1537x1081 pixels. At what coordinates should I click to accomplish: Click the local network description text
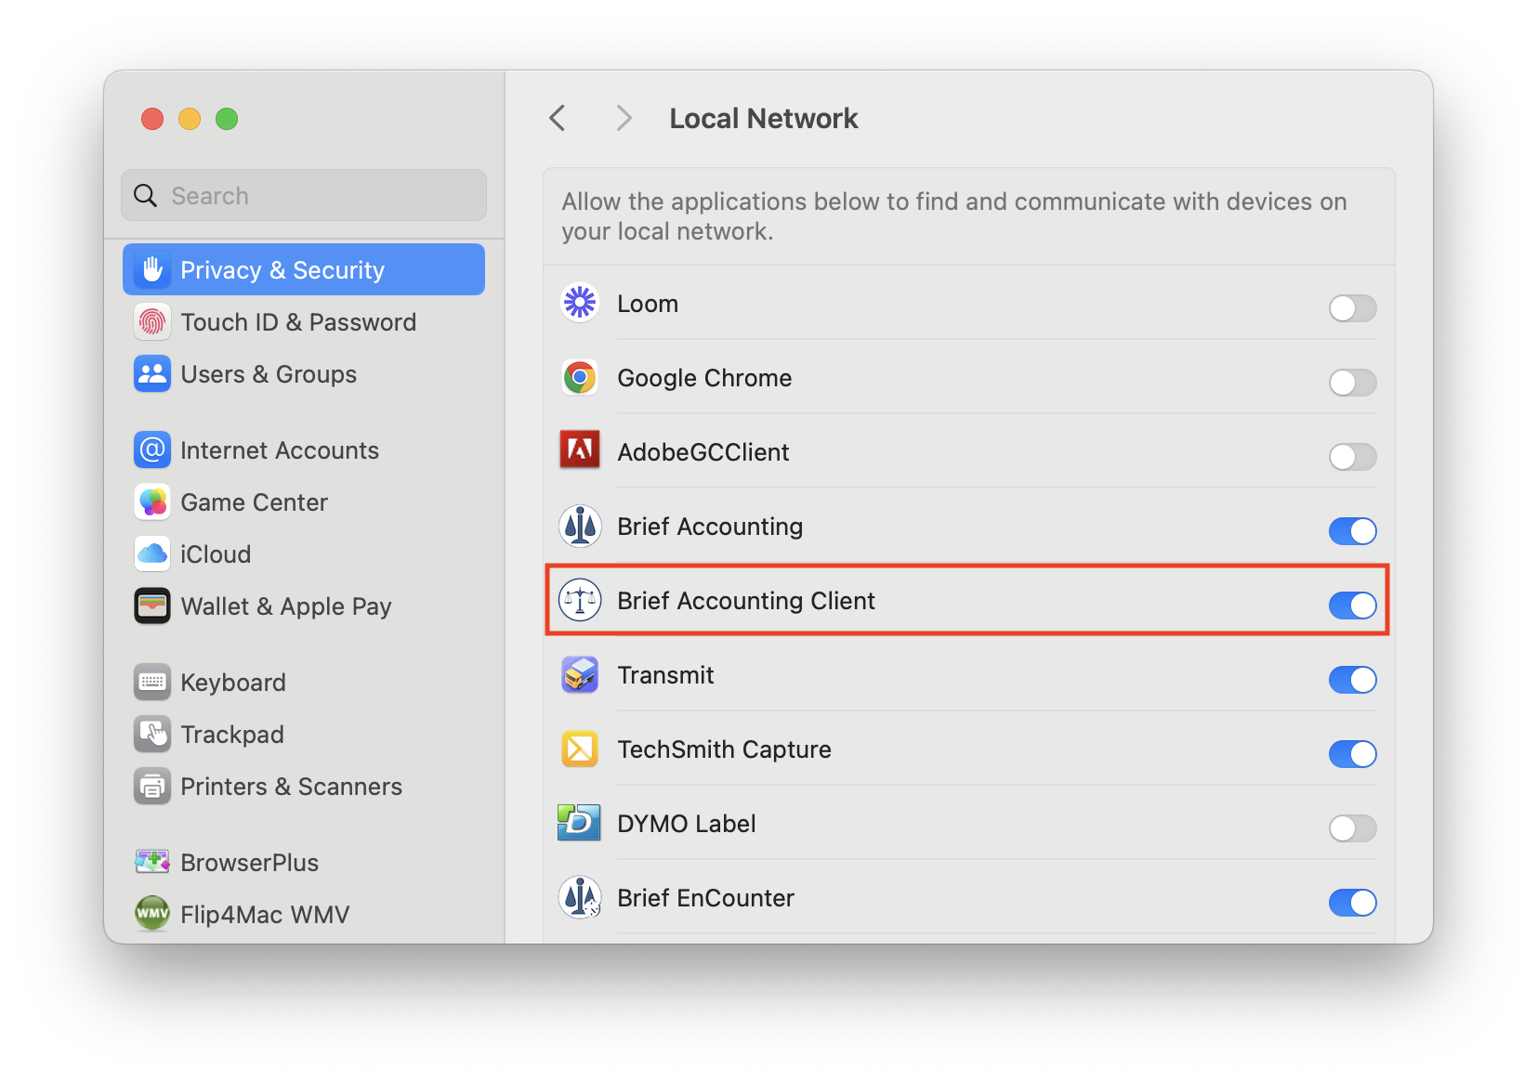click(x=954, y=216)
